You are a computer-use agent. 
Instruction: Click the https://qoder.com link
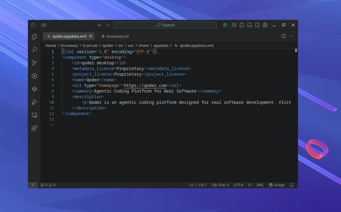pyautogui.click(x=147, y=86)
